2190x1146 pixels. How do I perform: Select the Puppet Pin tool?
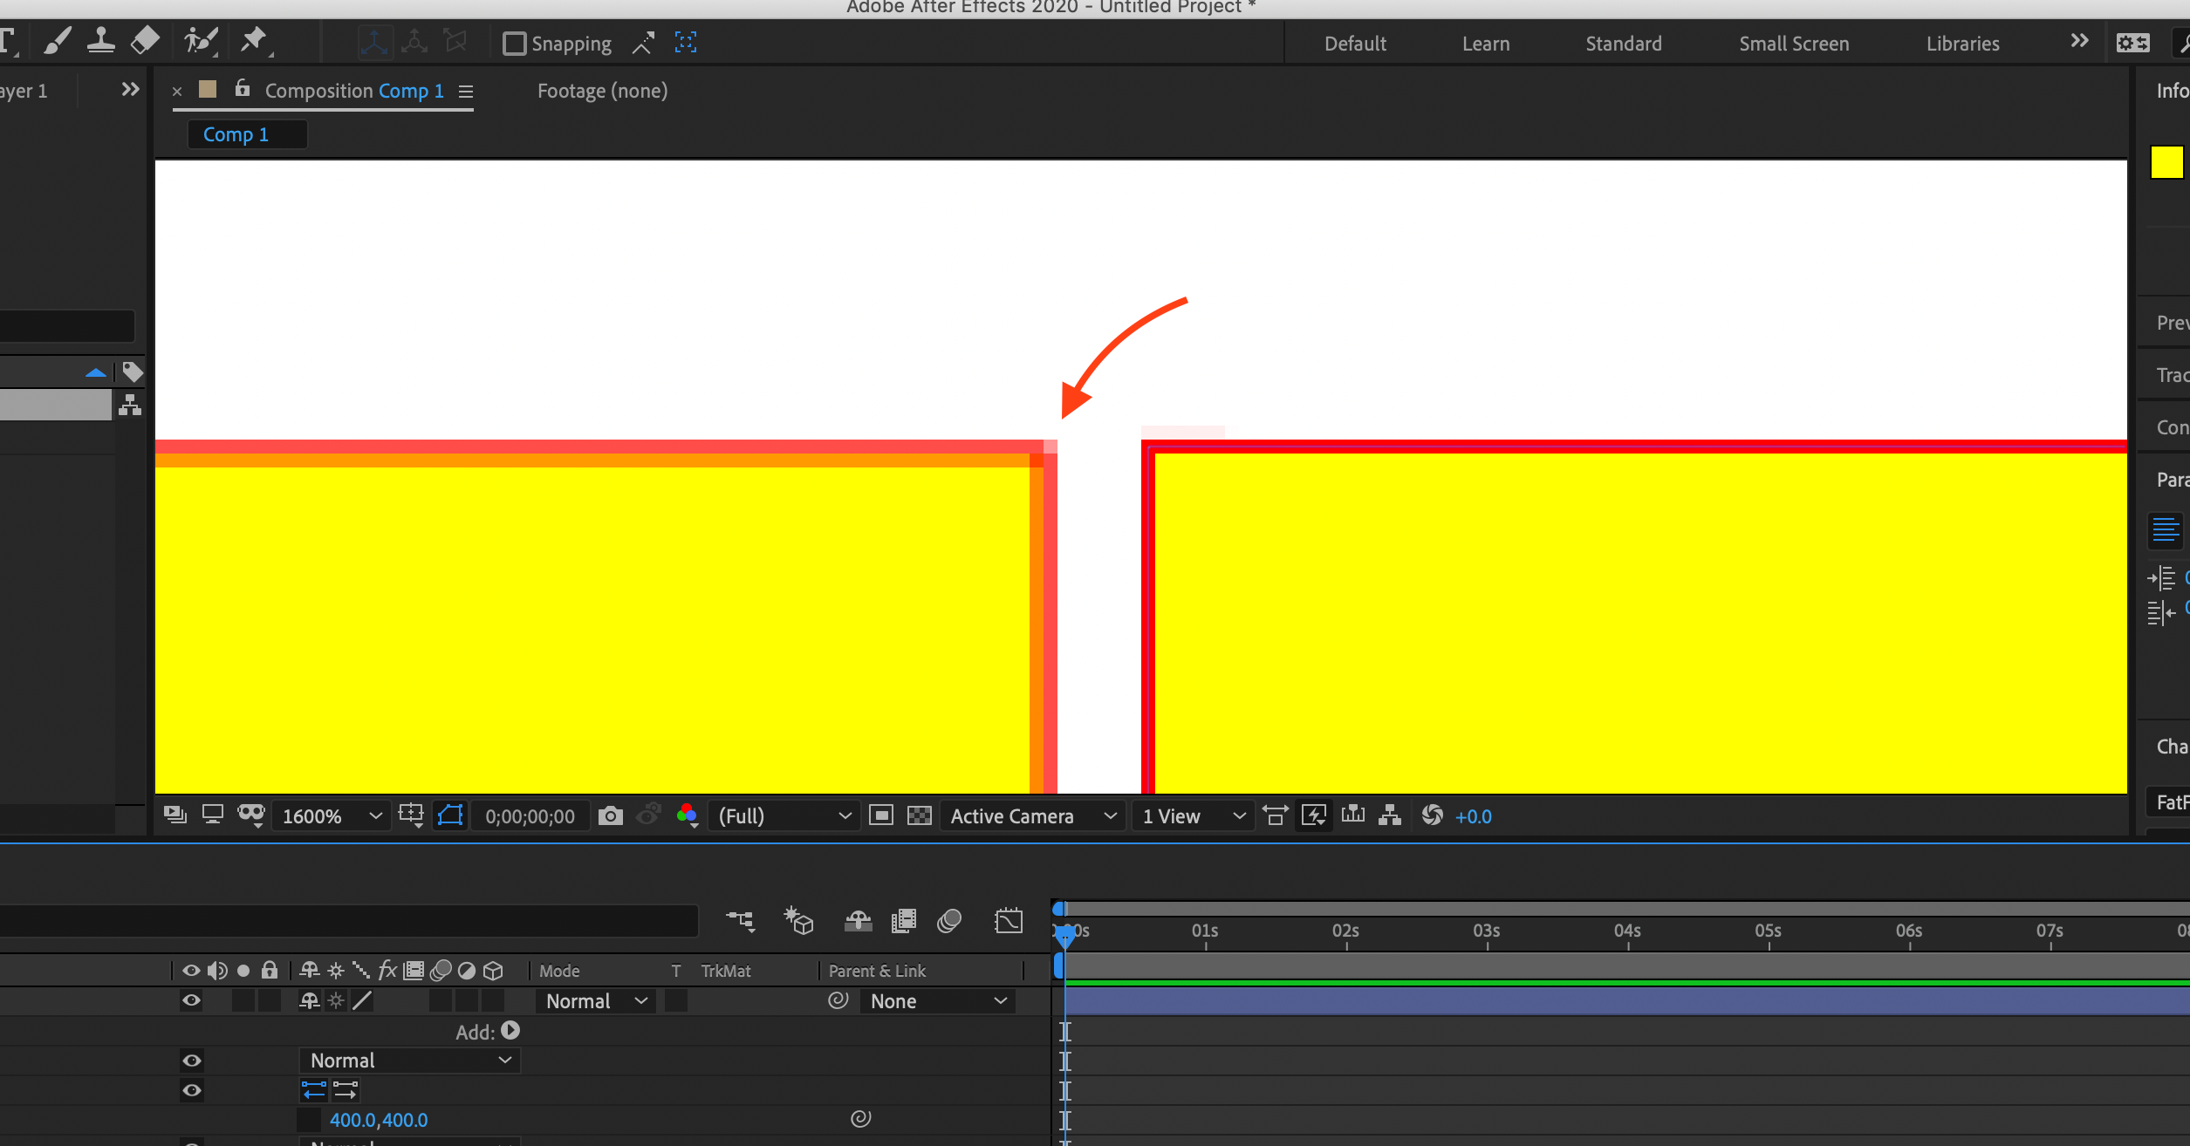(254, 39)
